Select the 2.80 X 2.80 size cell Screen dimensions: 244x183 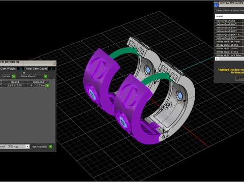click(15, 85)
